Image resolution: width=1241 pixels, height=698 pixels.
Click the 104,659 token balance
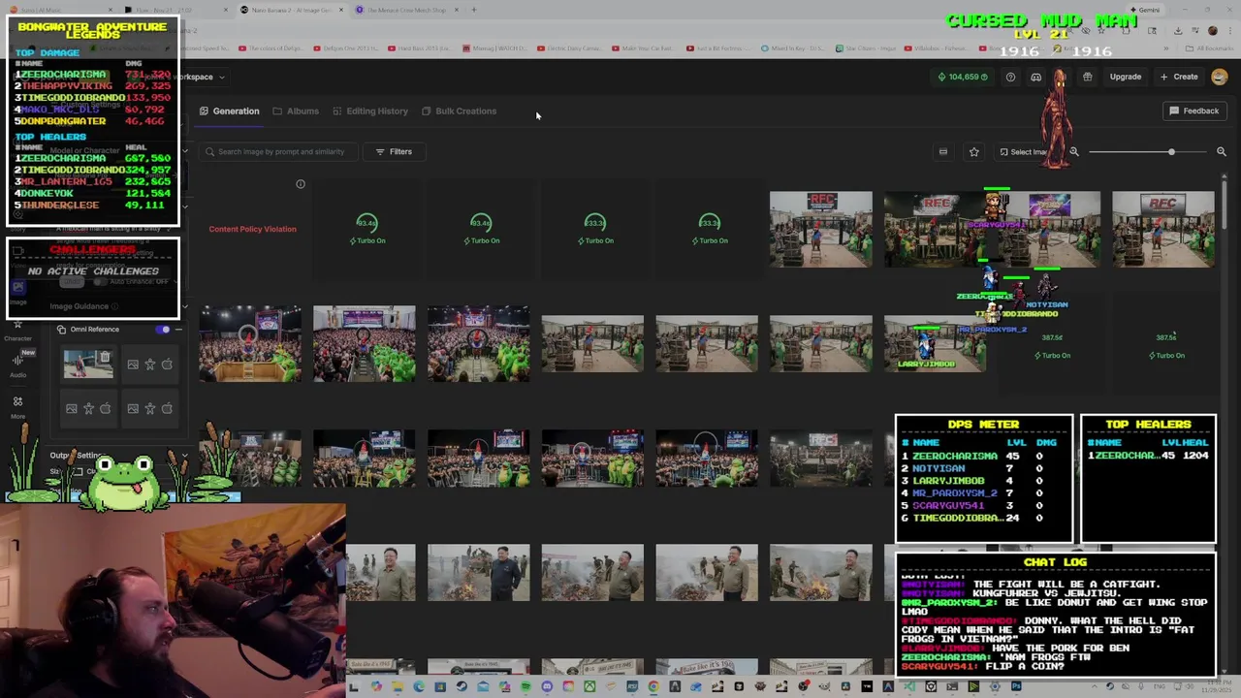click(x=963, y=77)
